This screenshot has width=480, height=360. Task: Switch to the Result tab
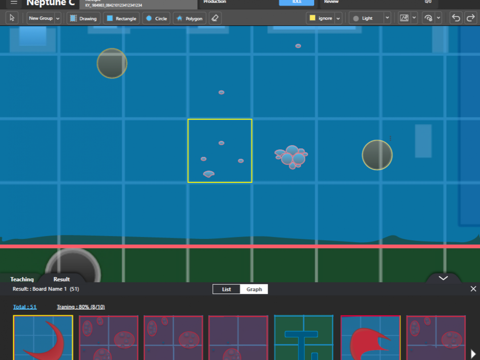point(61,279)
